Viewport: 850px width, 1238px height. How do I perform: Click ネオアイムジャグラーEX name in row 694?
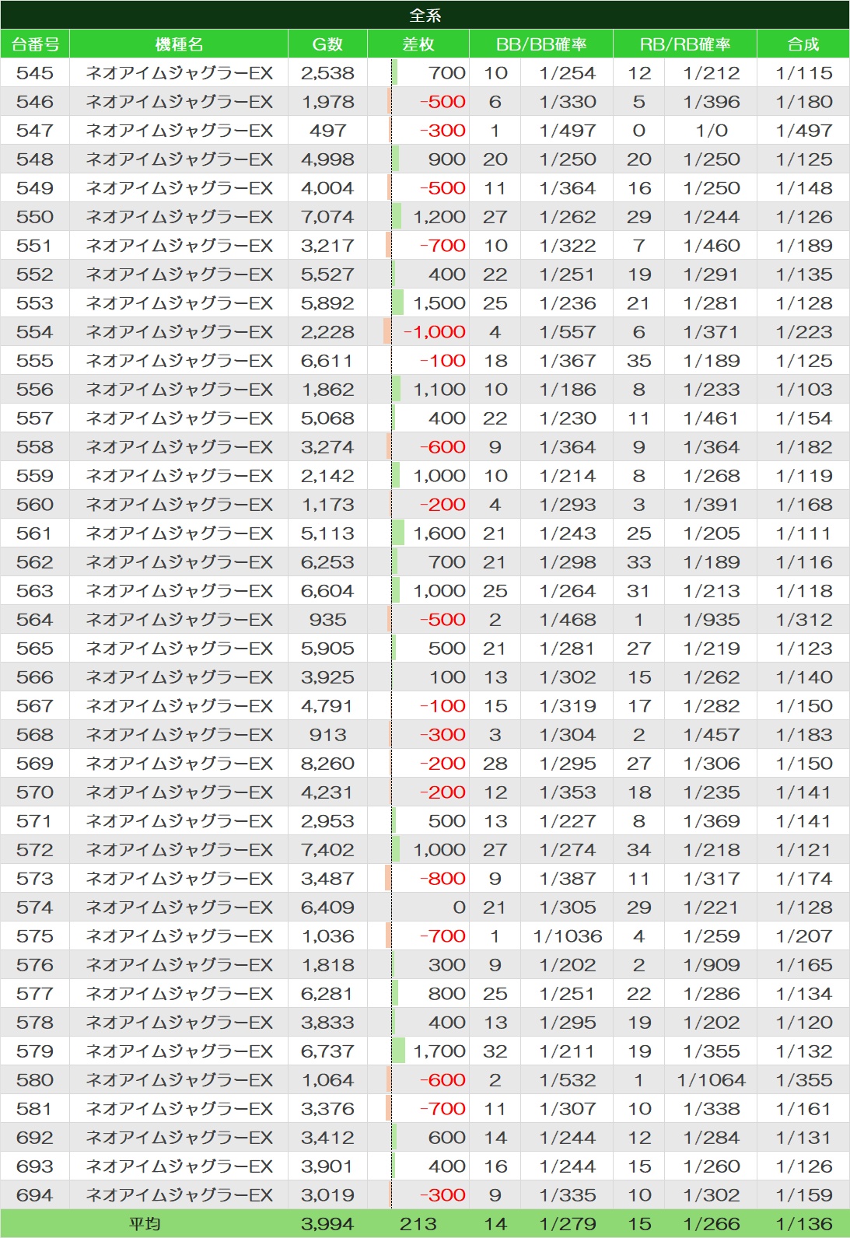coord(179,1195)
